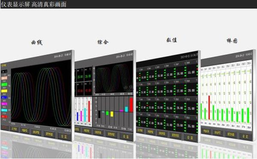257x159 pixels.
Task: Open the 曲线 screen label
Action: point(37,43)
